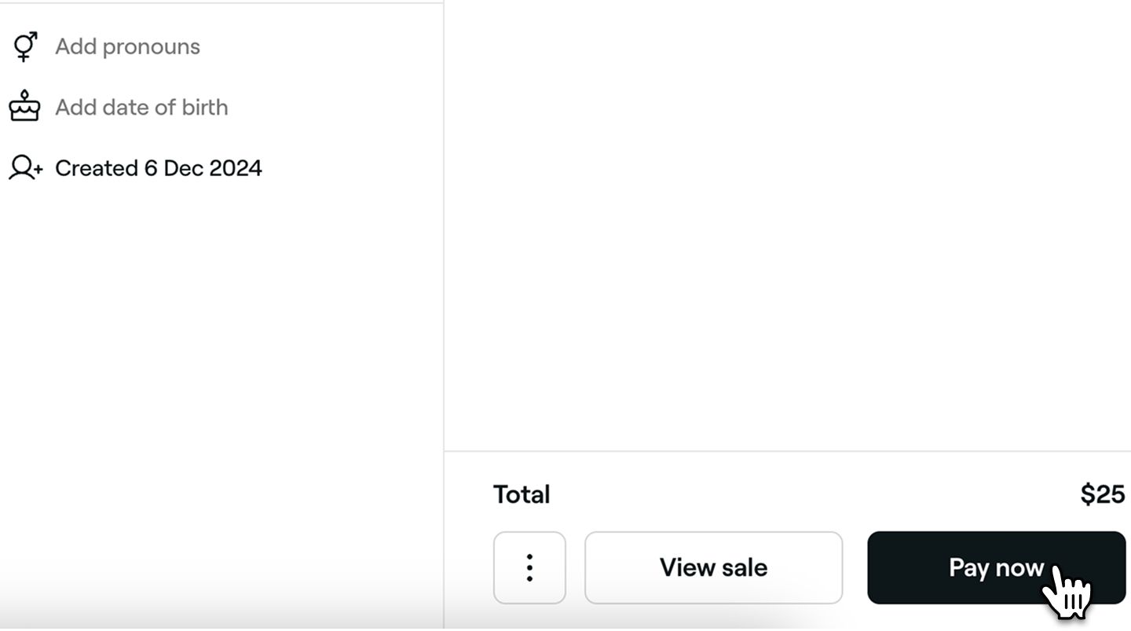The height and width of the screenshot is (631, 1131).
Task: Click the $25 total amount
Action: [x=1102, y=494]
